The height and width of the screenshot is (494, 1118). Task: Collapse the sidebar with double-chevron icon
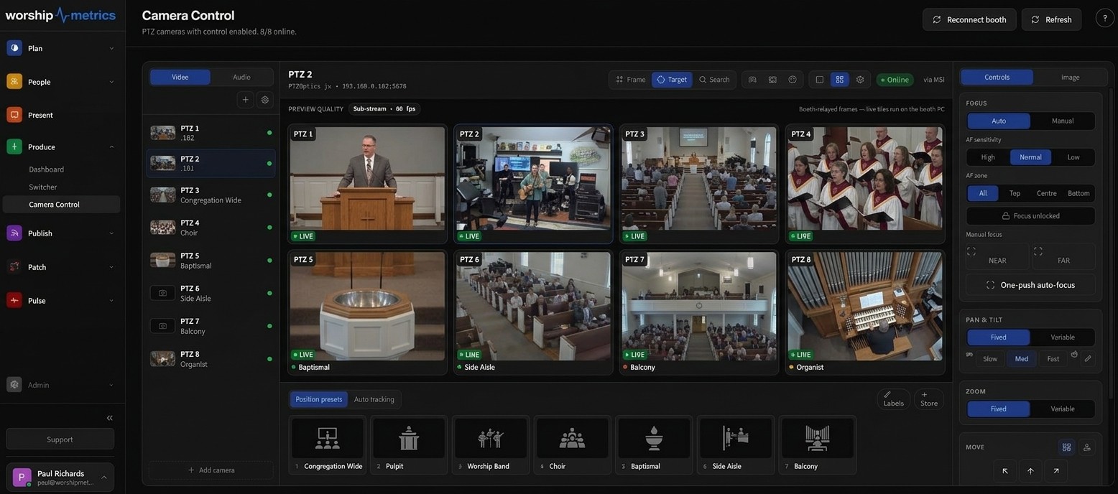109,418
